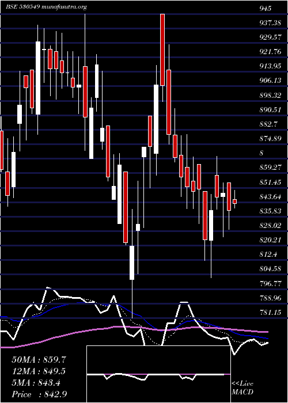Image resolution: width=288 pixels, height=403 pixels.
Task: Select the 835.83 price label
Action: point(270,211)
